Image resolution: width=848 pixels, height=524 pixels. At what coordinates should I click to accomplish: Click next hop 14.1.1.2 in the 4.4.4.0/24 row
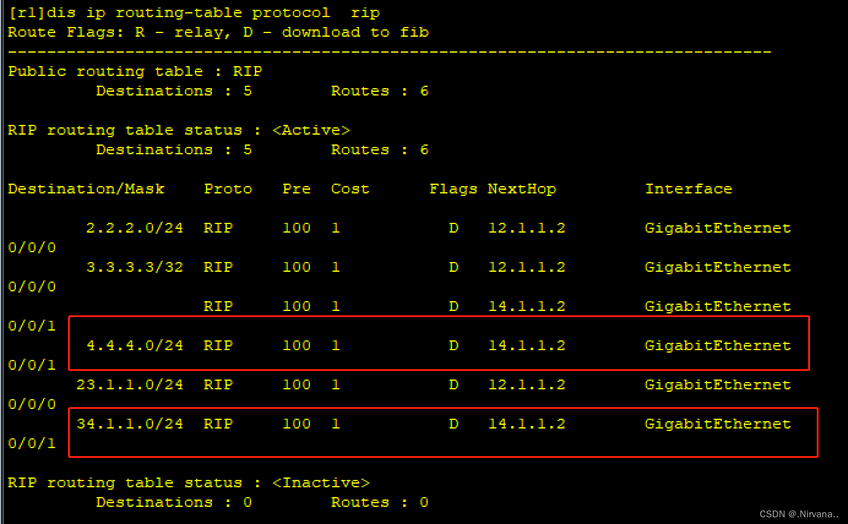point(527,346)
